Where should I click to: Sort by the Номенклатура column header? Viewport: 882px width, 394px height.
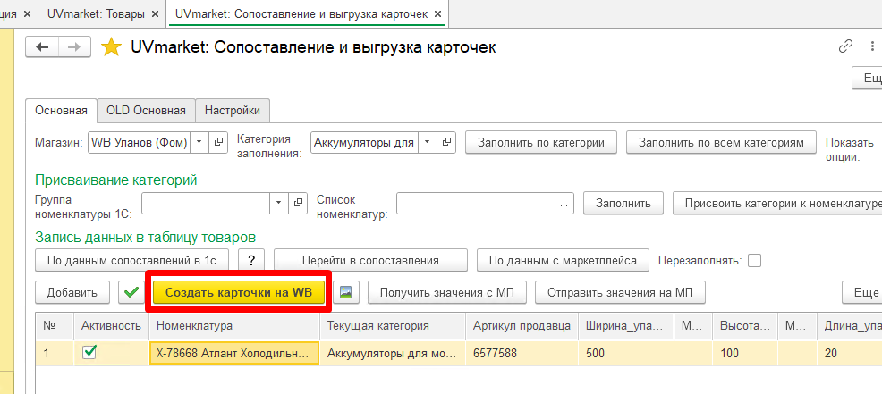point(234,326)
